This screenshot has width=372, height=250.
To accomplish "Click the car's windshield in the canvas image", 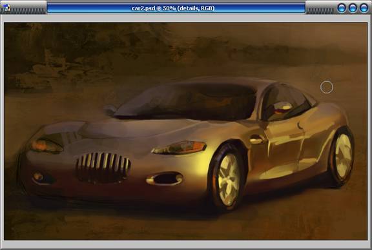I will (x=186, y=102).
